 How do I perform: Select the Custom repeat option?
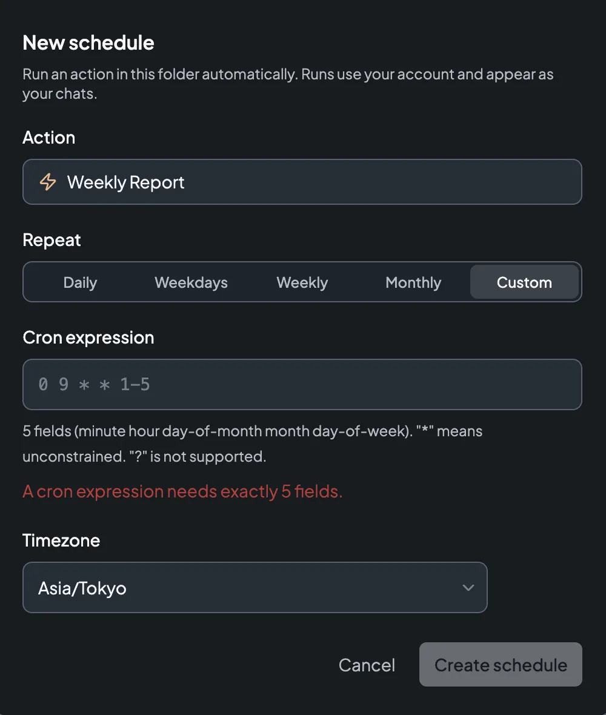pyautogui.click(x=524, y=282)
